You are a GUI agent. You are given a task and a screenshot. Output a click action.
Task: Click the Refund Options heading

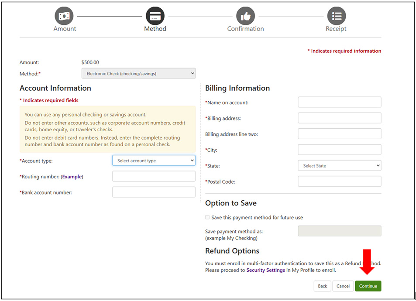pos(232,251)
